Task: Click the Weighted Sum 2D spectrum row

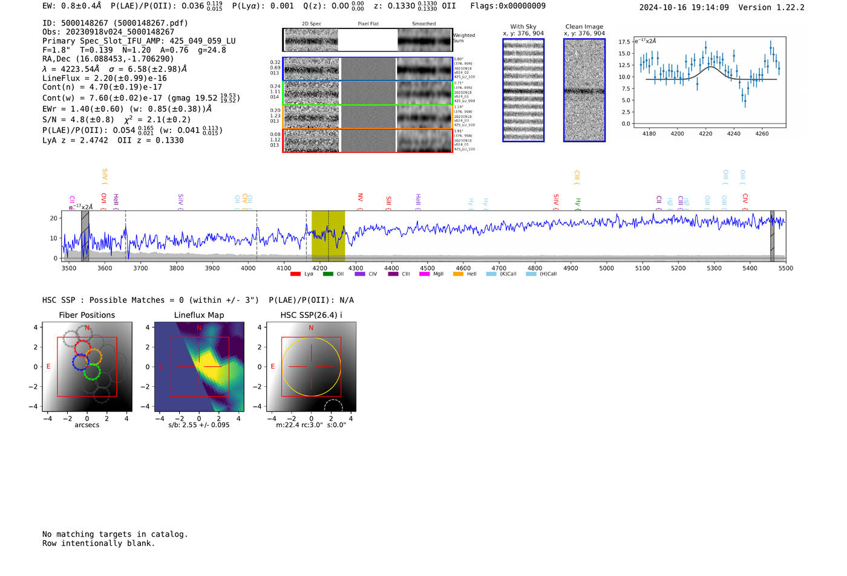Action: click(x=367, y=40)
